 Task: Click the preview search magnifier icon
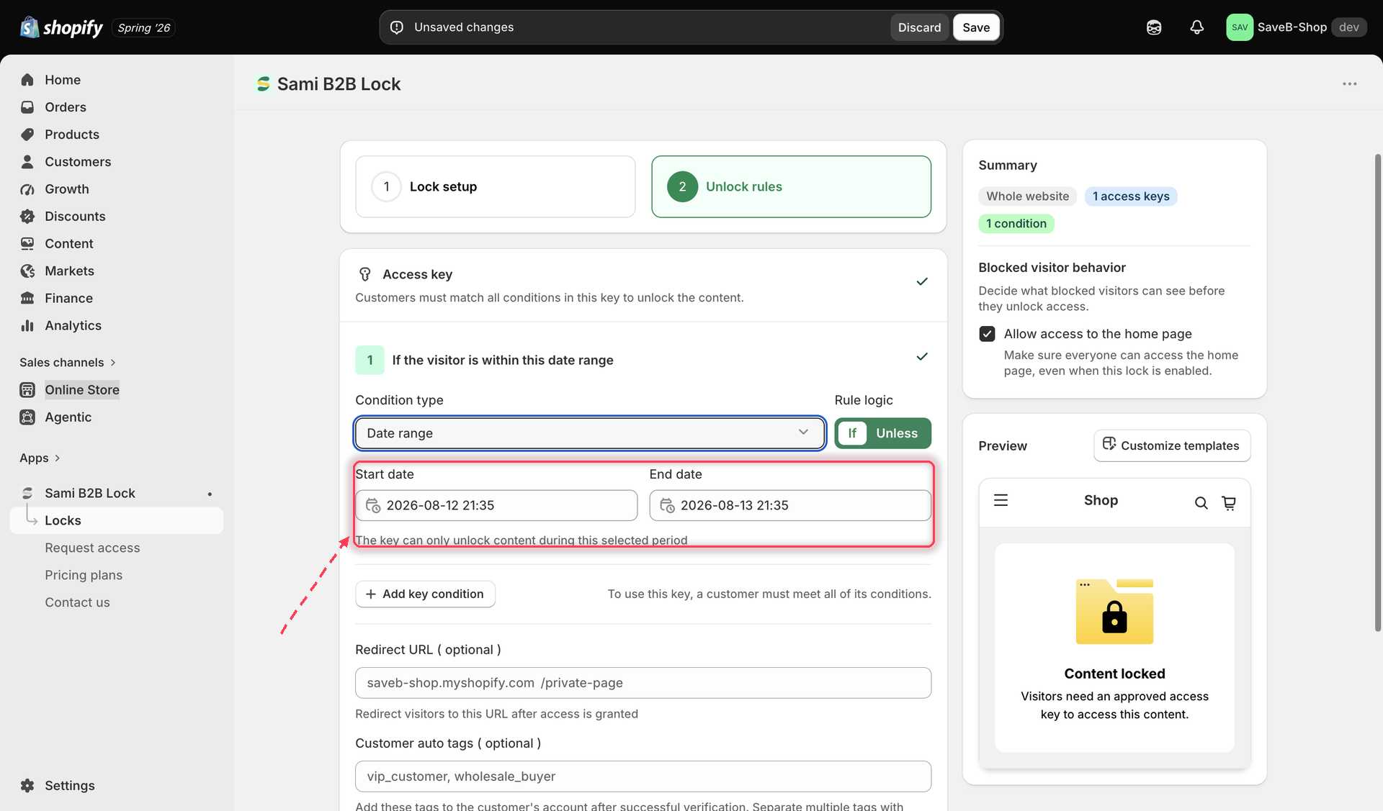pos(1201,503)
